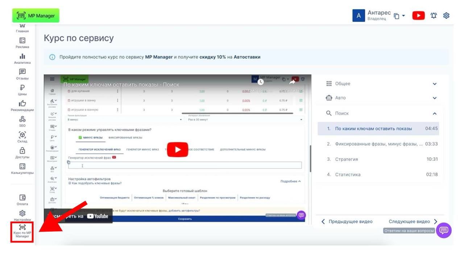Open the Склад sidebar icon
464x253 pixels.
22,137
